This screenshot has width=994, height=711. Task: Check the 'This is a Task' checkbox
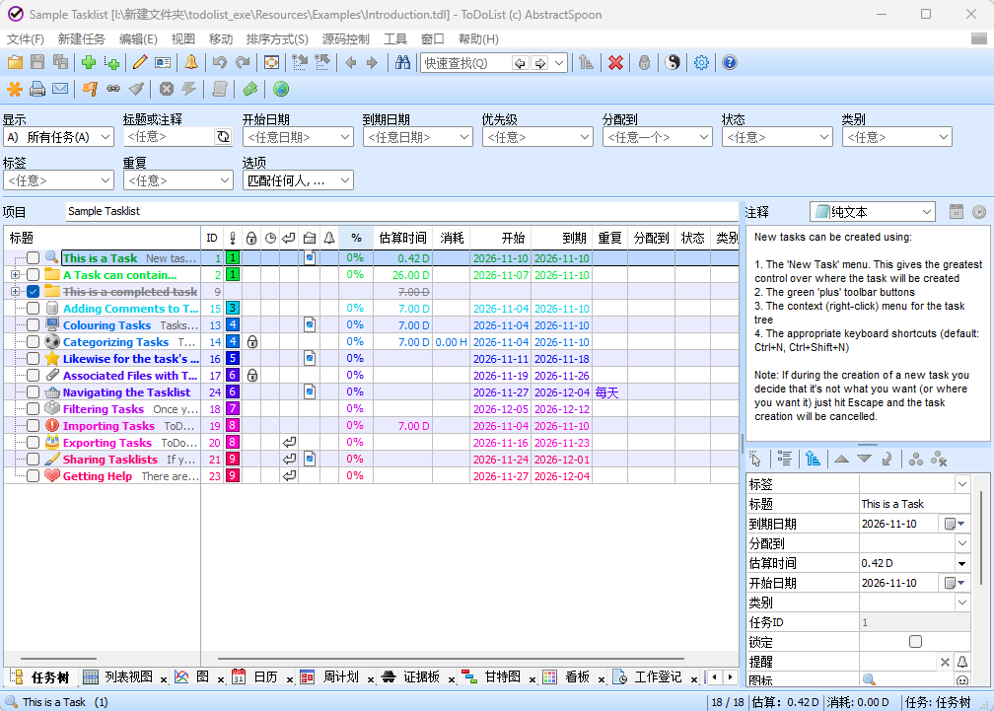coord(33,258)
